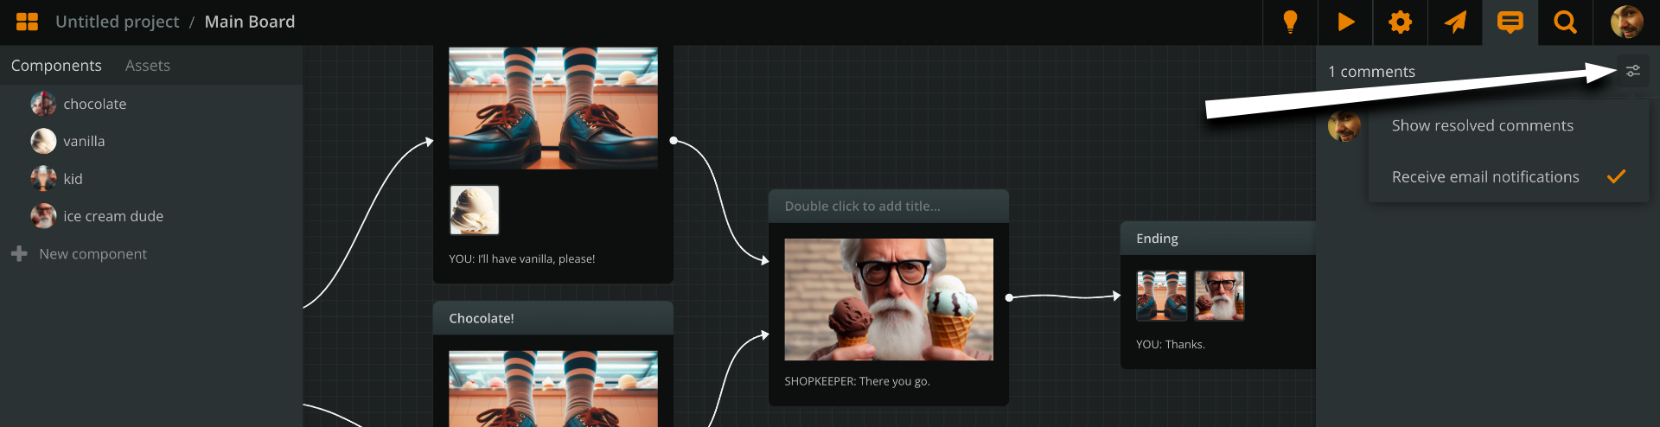Select vanilla ice cream thumbnail in card
Viewport: 1660px width, 427px height.
click(475, 210)
